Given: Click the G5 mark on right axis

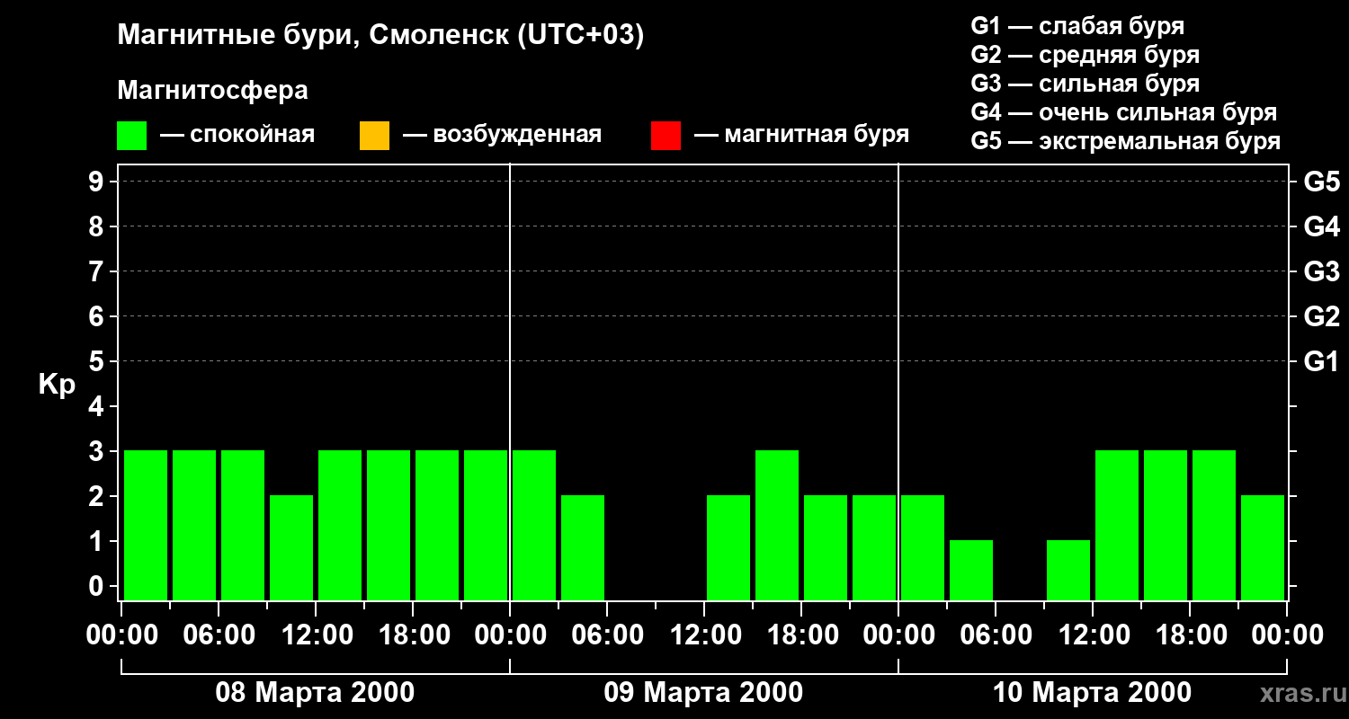Looking at the screenshot, I should click(1321, 182).
